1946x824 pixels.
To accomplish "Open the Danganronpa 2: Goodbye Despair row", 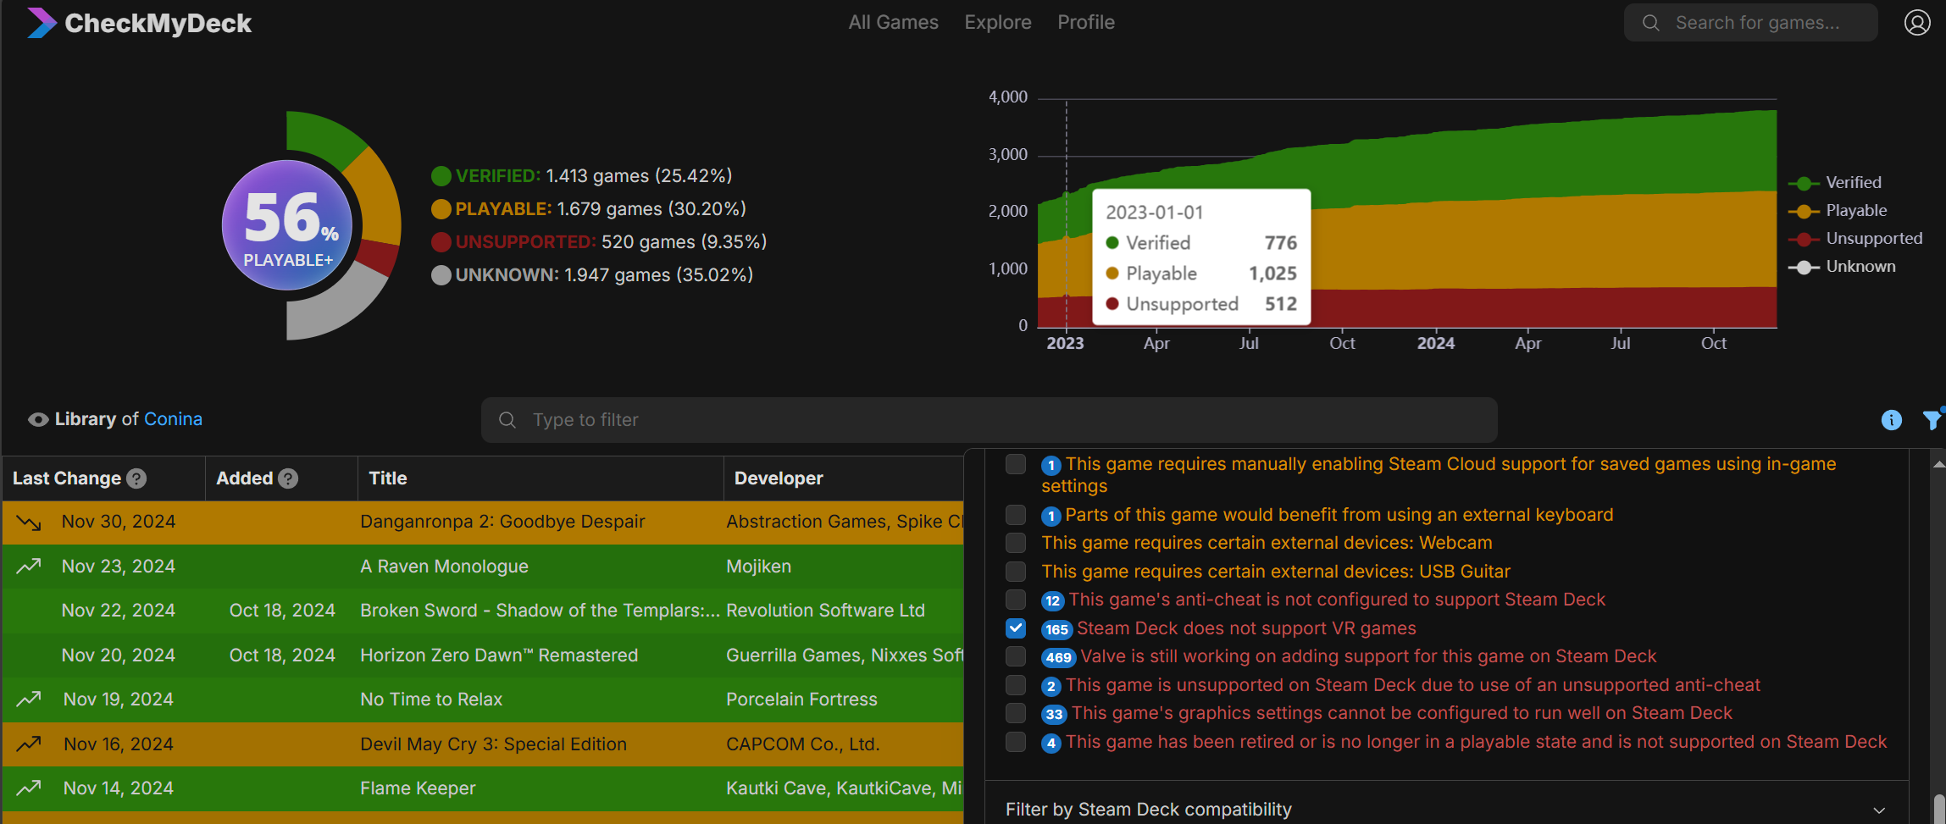I will (483, 523).
